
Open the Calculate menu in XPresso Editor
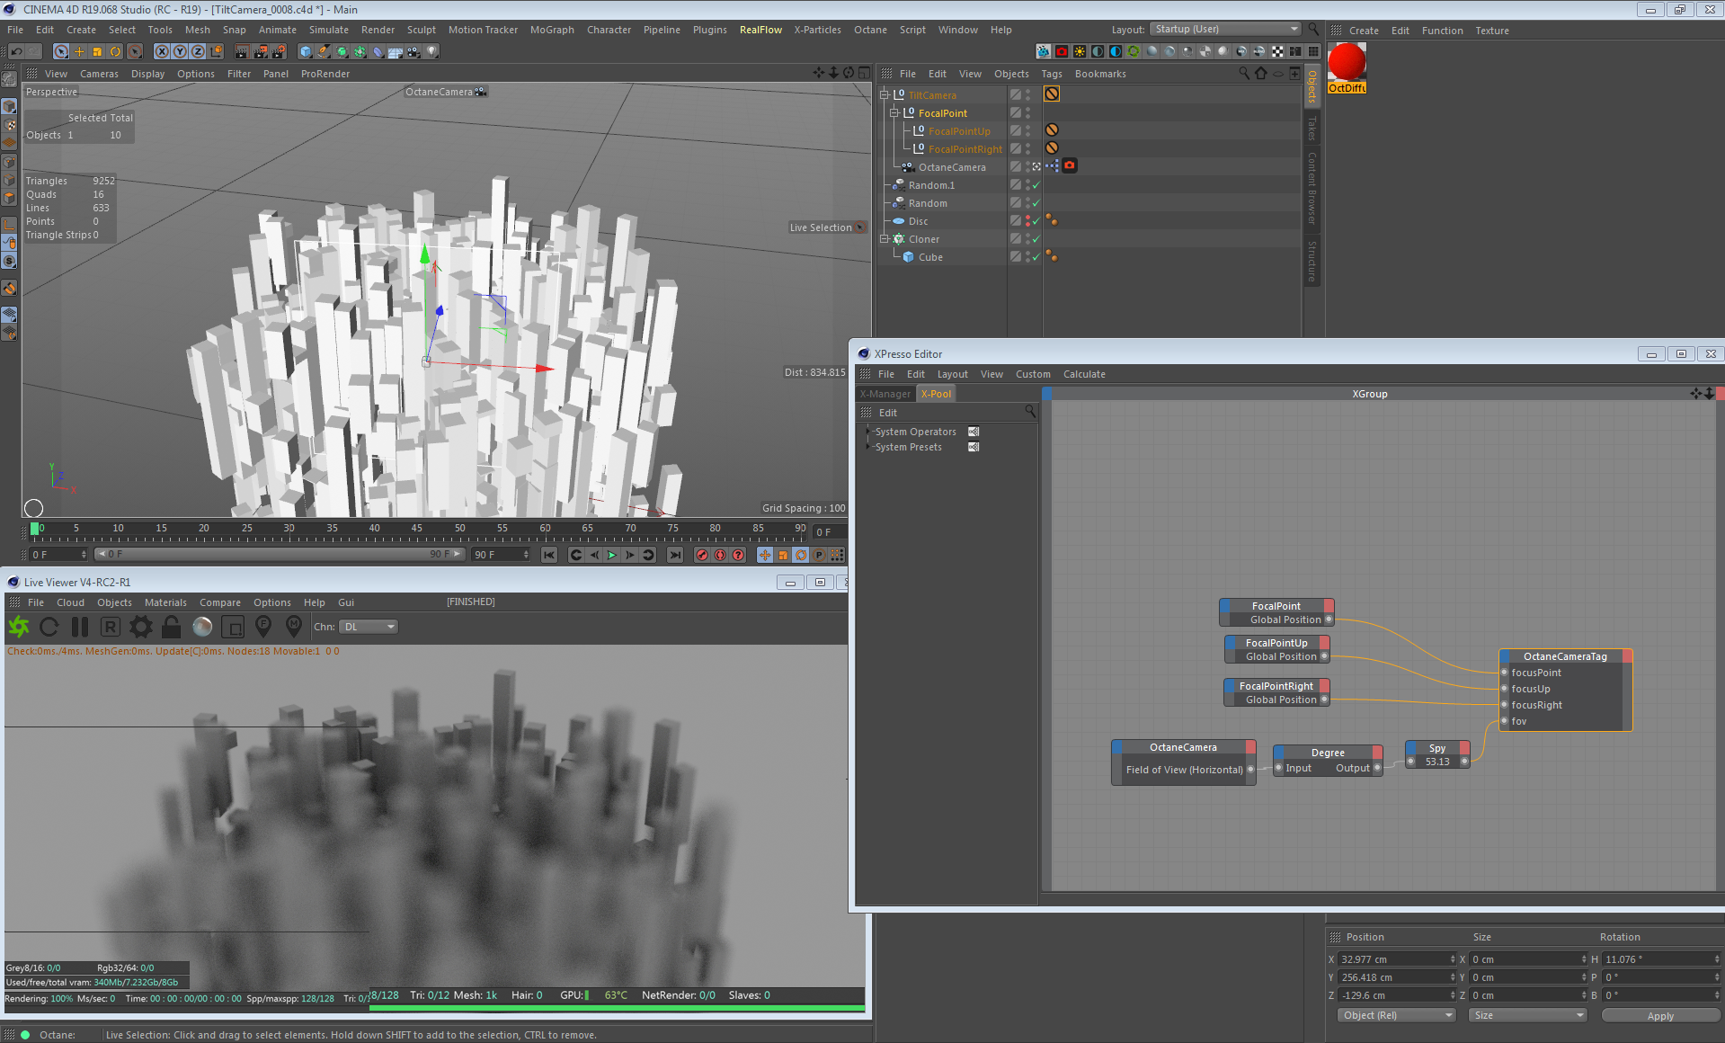(x=1084, y=374)
